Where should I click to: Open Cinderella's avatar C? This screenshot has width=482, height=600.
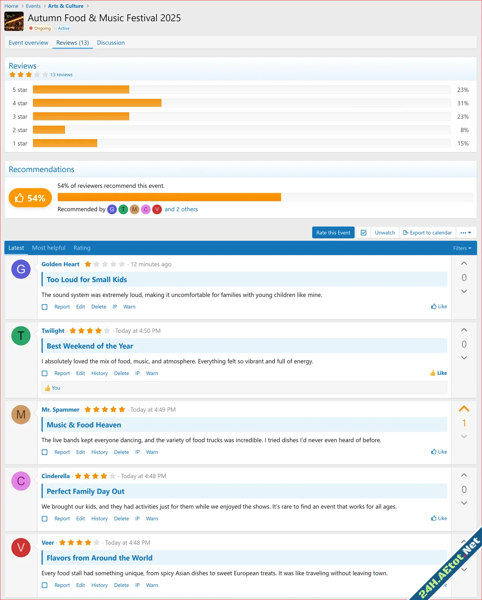coord(21,481)
